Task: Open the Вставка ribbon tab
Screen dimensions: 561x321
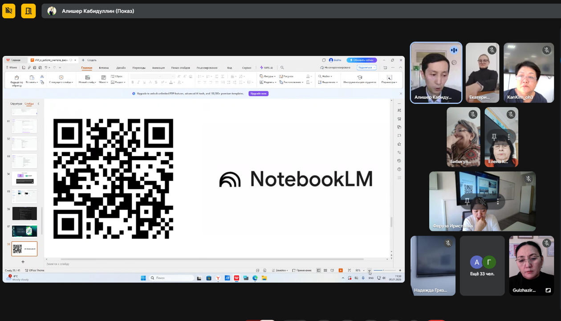Action: click(x=104, y=68)
